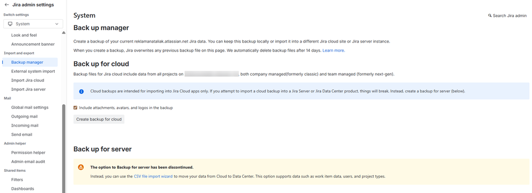This screenshot has width=532, height=193.
Task: Click the Shared items section label
Action: pyautogui.click(x=14, y=171)
